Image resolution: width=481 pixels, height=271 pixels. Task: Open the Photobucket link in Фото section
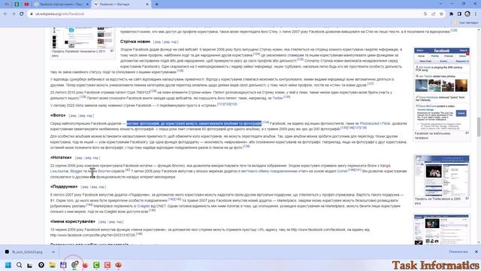click(x=369, y=123)
